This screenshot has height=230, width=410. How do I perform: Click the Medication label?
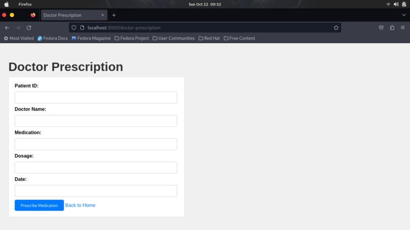(28, 133)
